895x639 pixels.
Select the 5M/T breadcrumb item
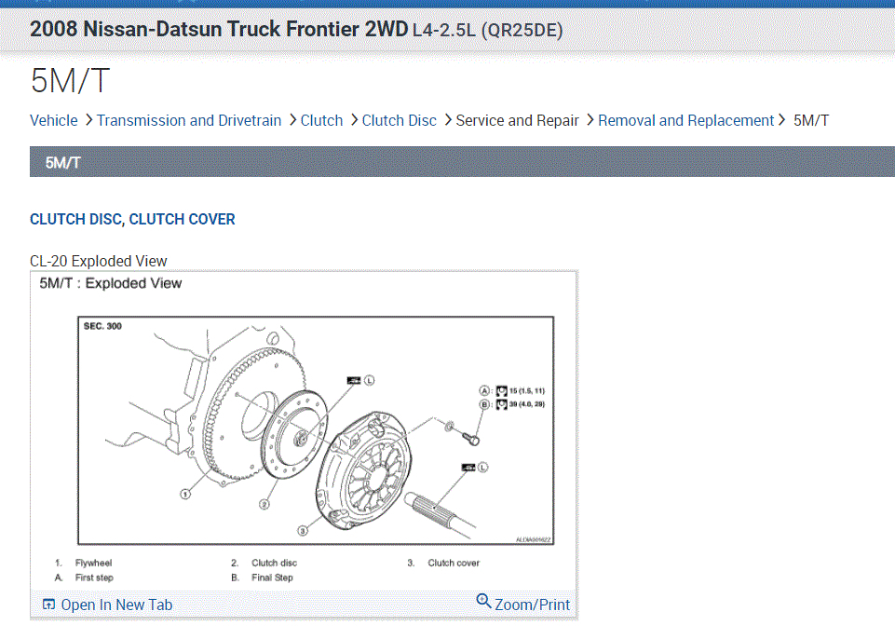coord(809,120)
